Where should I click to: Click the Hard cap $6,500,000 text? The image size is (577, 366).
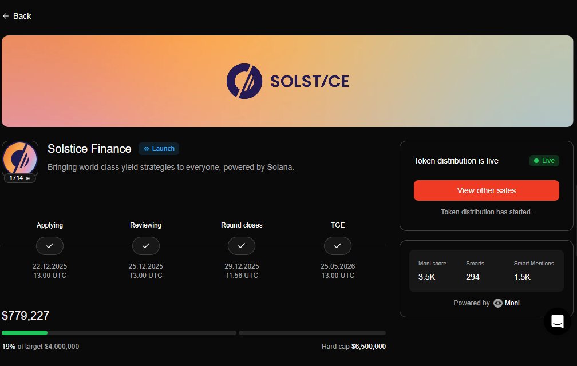(x=354, y=347)
